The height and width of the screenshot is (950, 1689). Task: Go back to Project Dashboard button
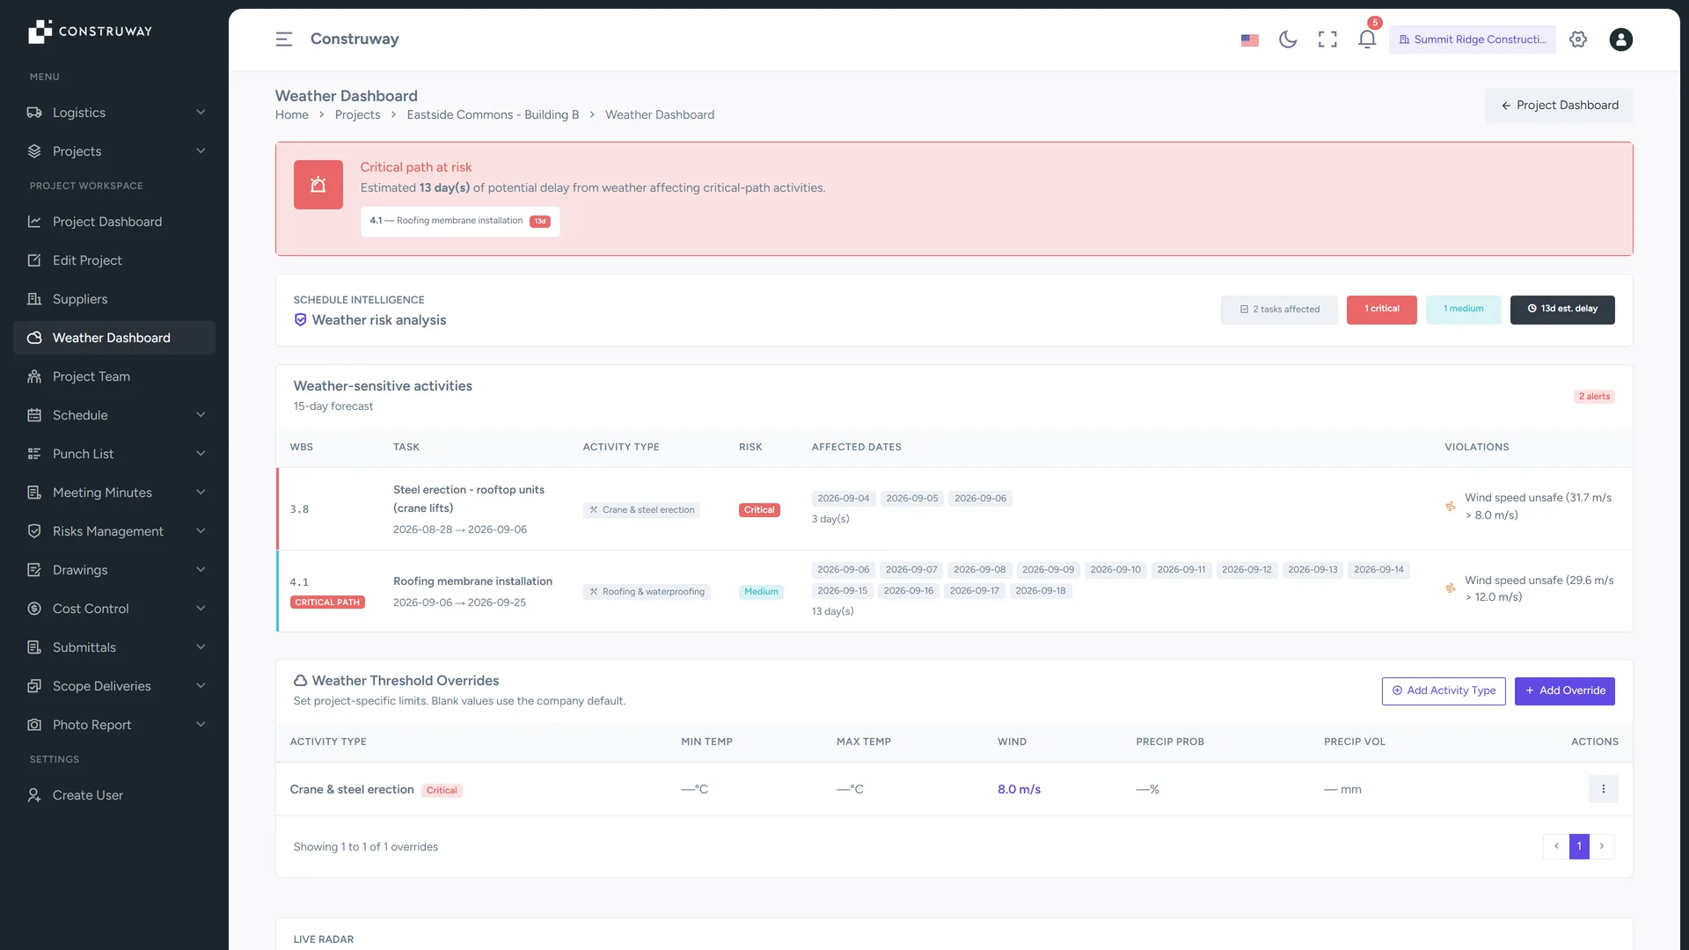coord(1559,106)
